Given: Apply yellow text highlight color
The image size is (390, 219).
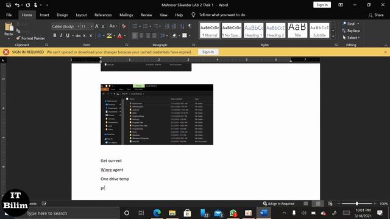Looking at the screenshot, I should [x=109, y=36].
